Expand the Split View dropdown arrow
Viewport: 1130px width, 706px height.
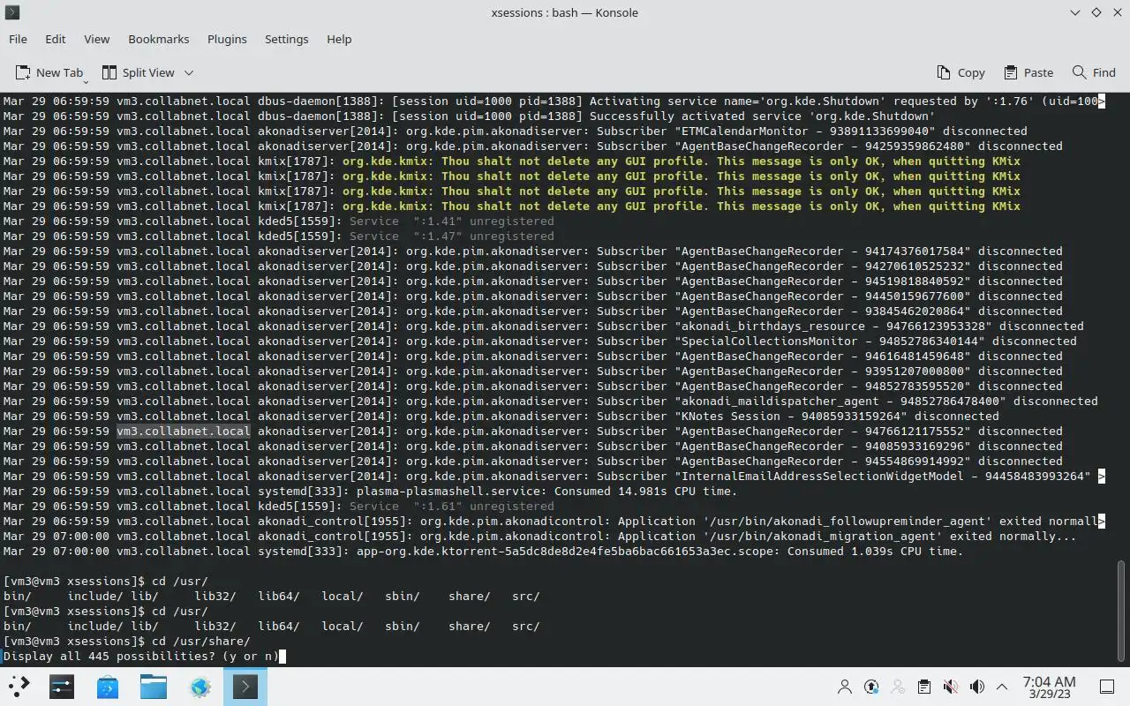pyautogui.click(x=188, y=72)
